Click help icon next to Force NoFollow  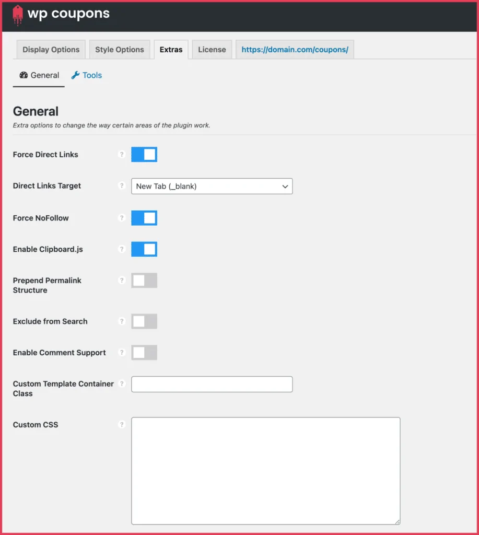pyautogui.click(x=122, y=218)
